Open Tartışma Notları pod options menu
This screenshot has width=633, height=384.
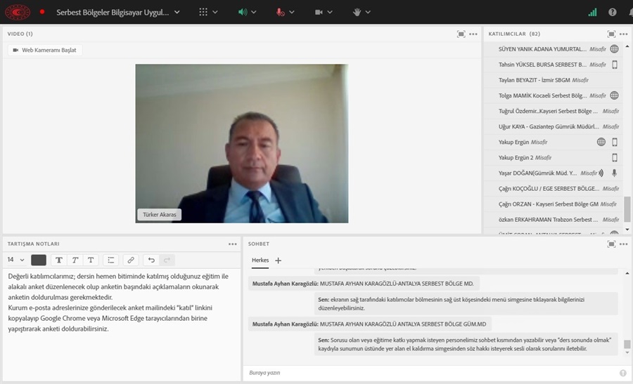coord(233,244)
